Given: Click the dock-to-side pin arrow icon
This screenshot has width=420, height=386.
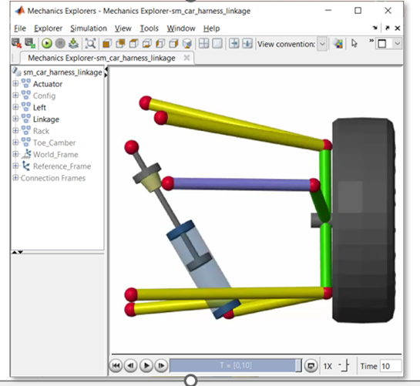Looking at the screenshot, I should point(375,28).
